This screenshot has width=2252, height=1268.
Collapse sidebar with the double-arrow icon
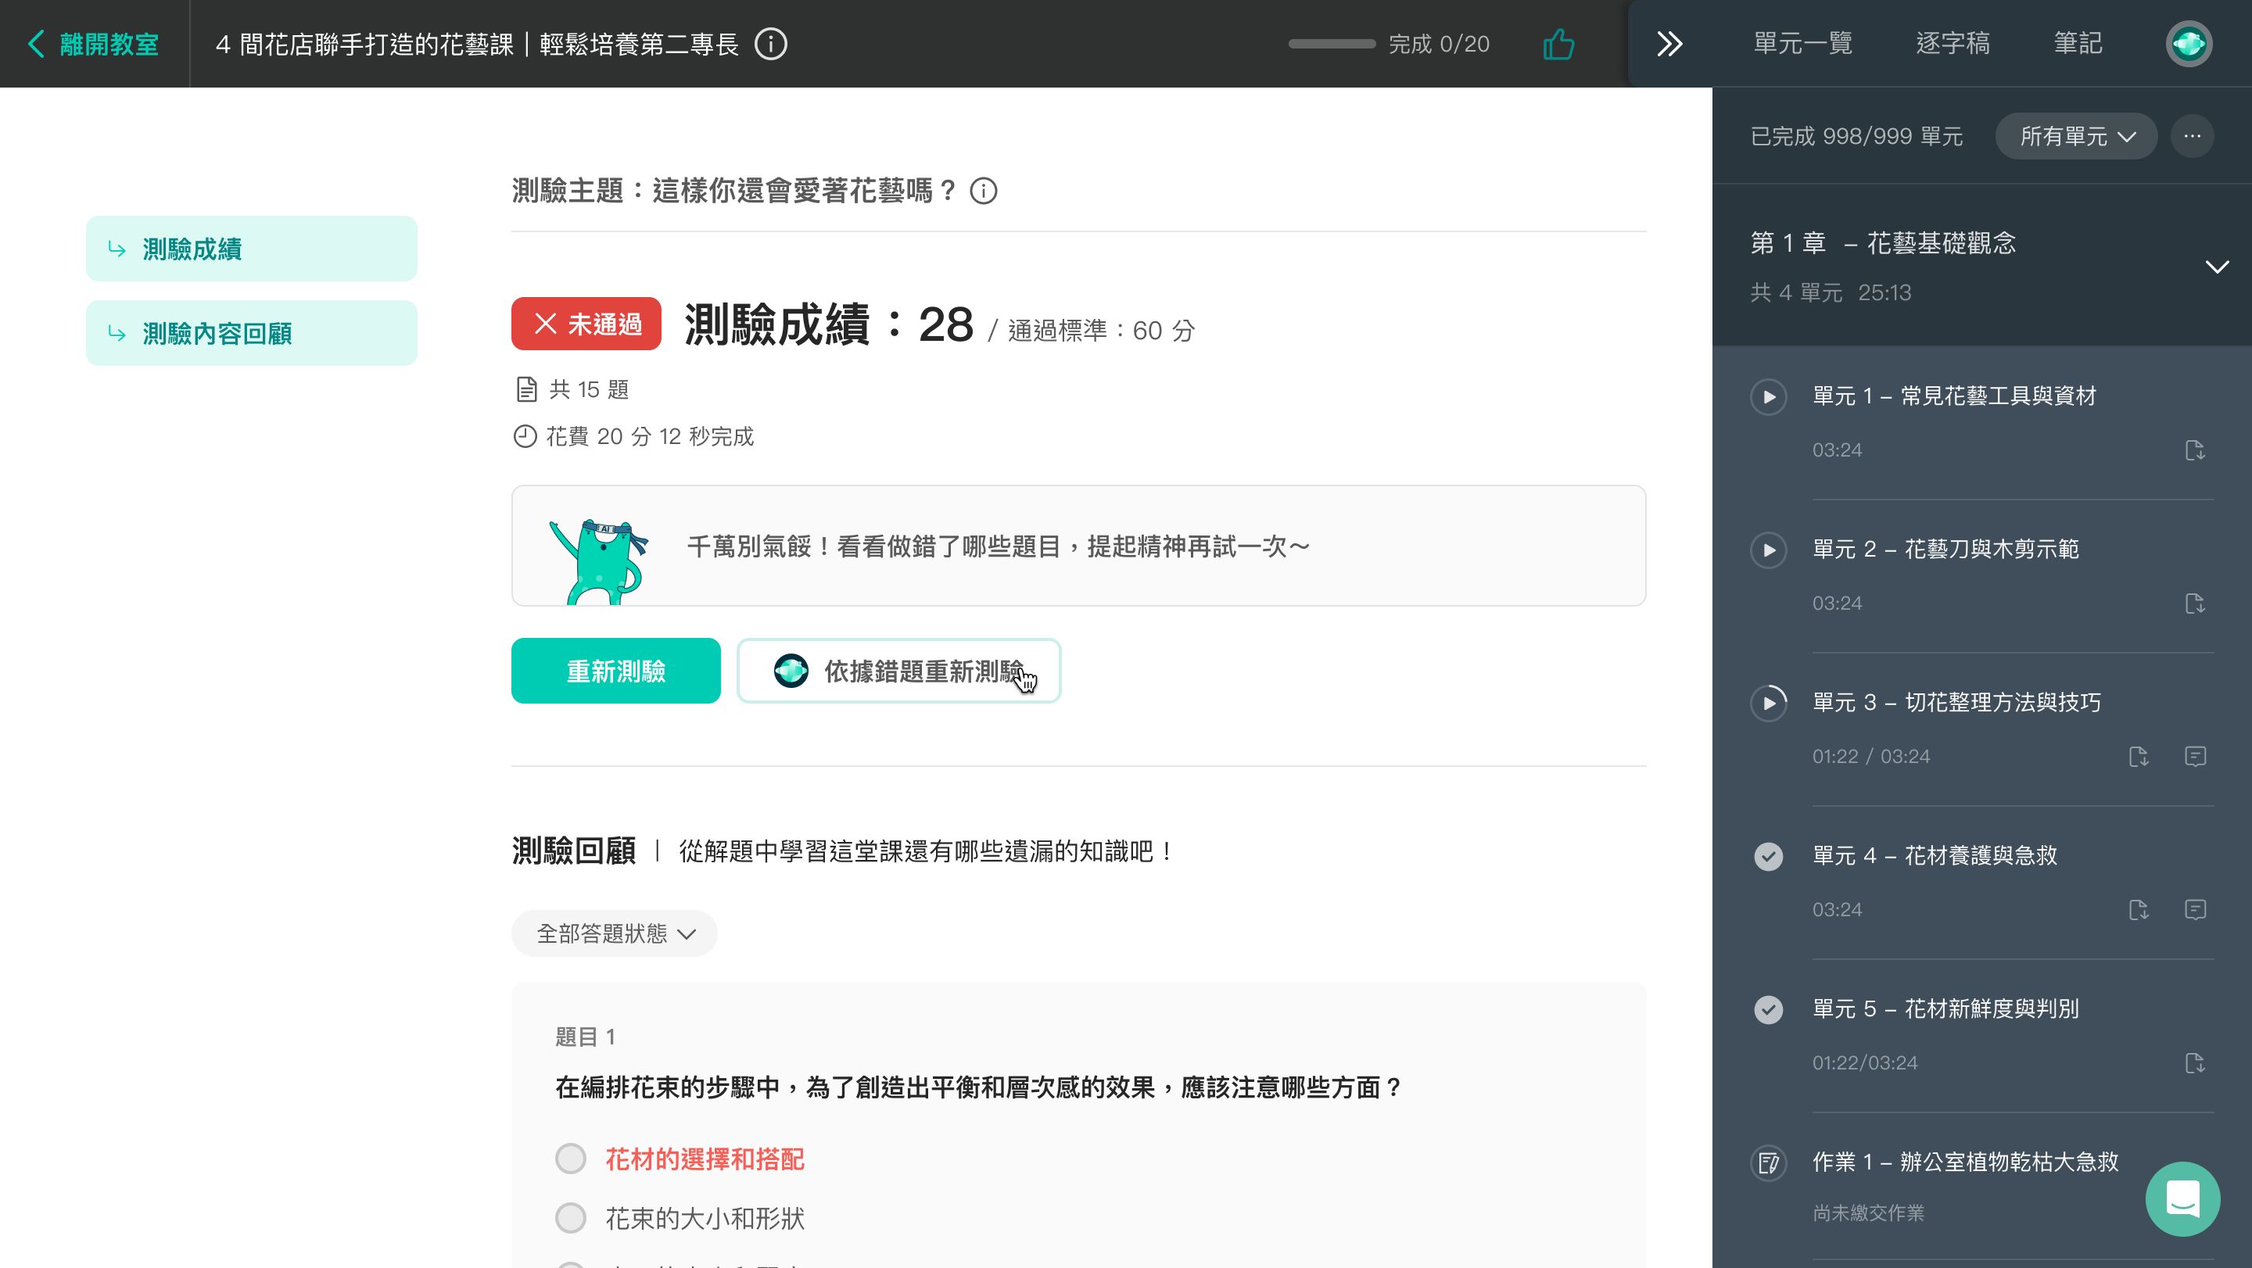pyautogui.click(x=1669, y=44)
